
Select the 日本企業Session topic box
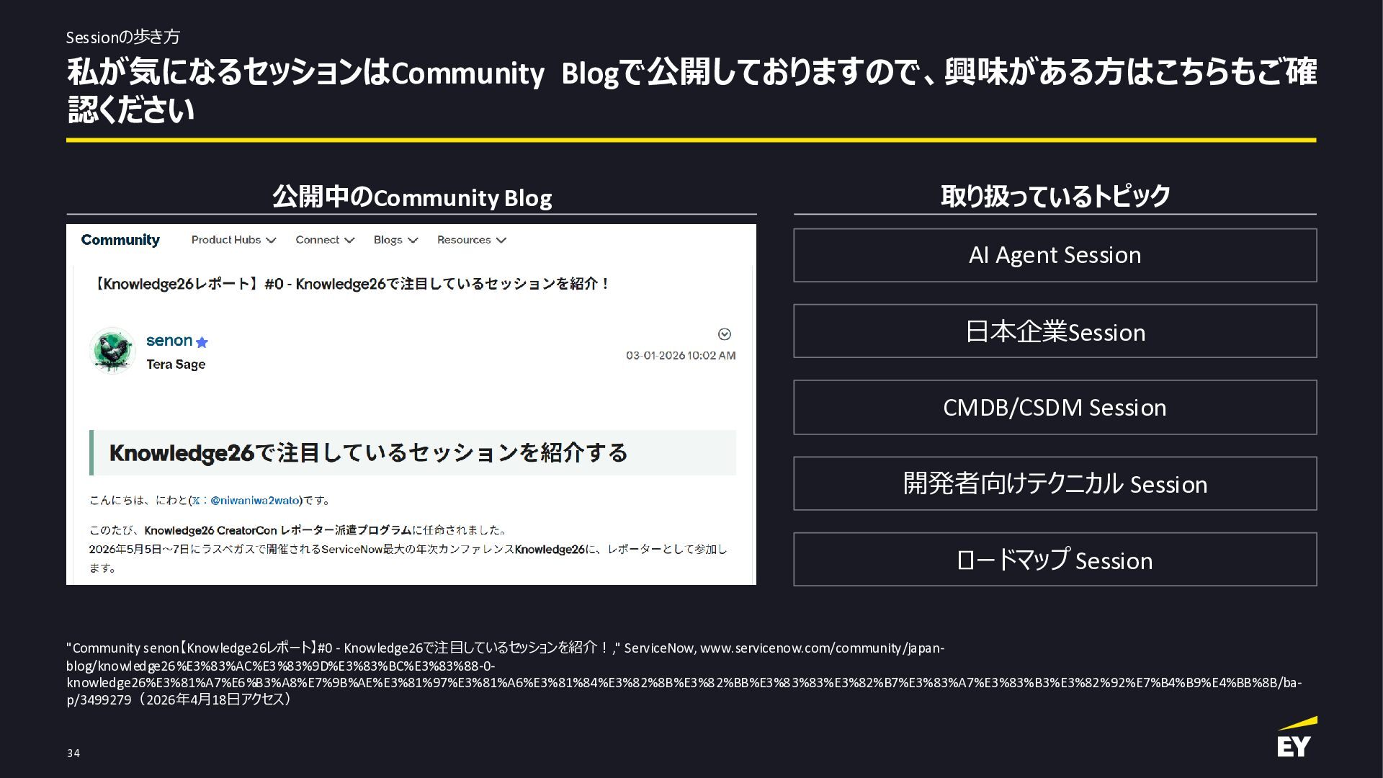click(x=1055, y=331)
